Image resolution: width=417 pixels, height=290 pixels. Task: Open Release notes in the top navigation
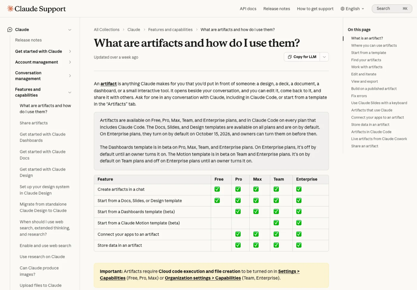click(x=277, y=9)
